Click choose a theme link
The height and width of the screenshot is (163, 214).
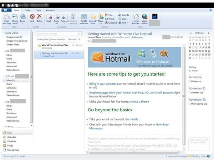pos(139,102)
